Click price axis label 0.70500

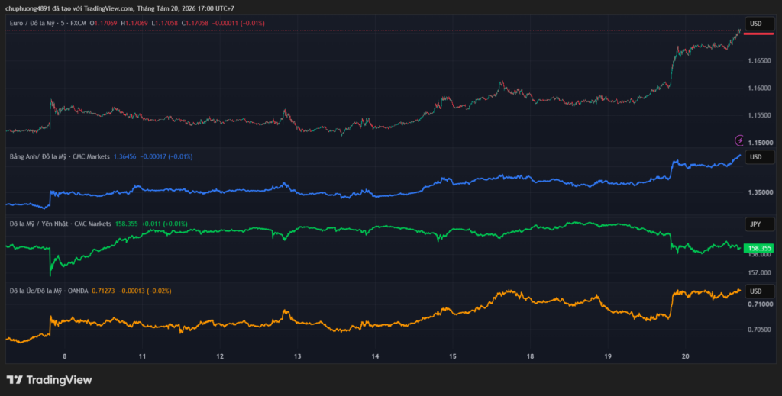(x=759, y=330)
